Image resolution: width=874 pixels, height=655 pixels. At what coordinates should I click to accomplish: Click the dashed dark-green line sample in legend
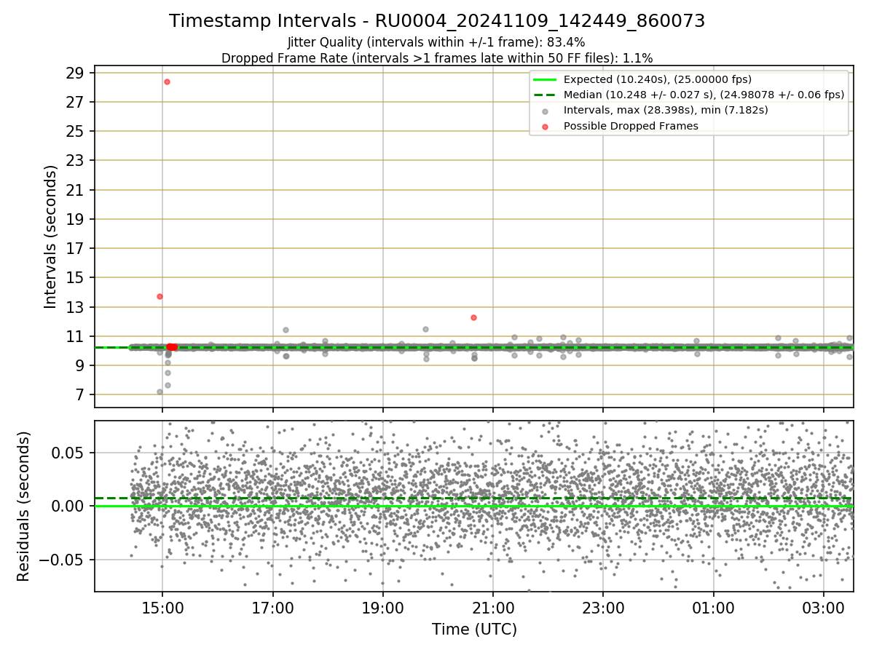coord(546,95)
